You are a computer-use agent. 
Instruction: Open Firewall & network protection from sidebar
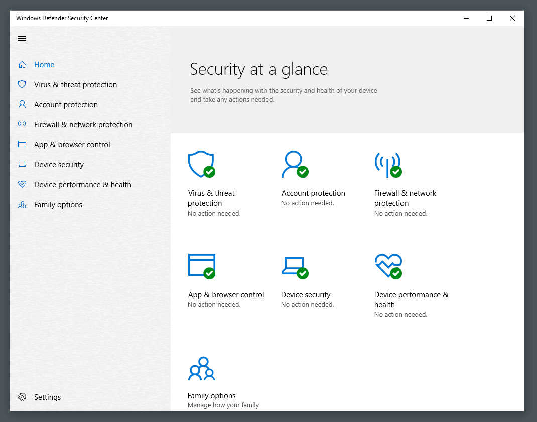(x=83, y=125)
